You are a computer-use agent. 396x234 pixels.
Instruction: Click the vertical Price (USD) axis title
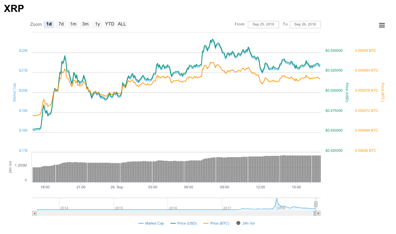pos(347,93)
